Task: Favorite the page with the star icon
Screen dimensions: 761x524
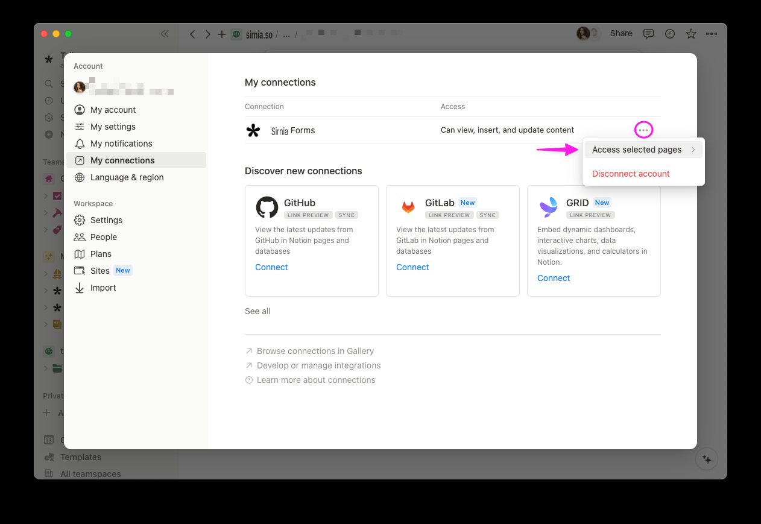Action: (691, 34)
